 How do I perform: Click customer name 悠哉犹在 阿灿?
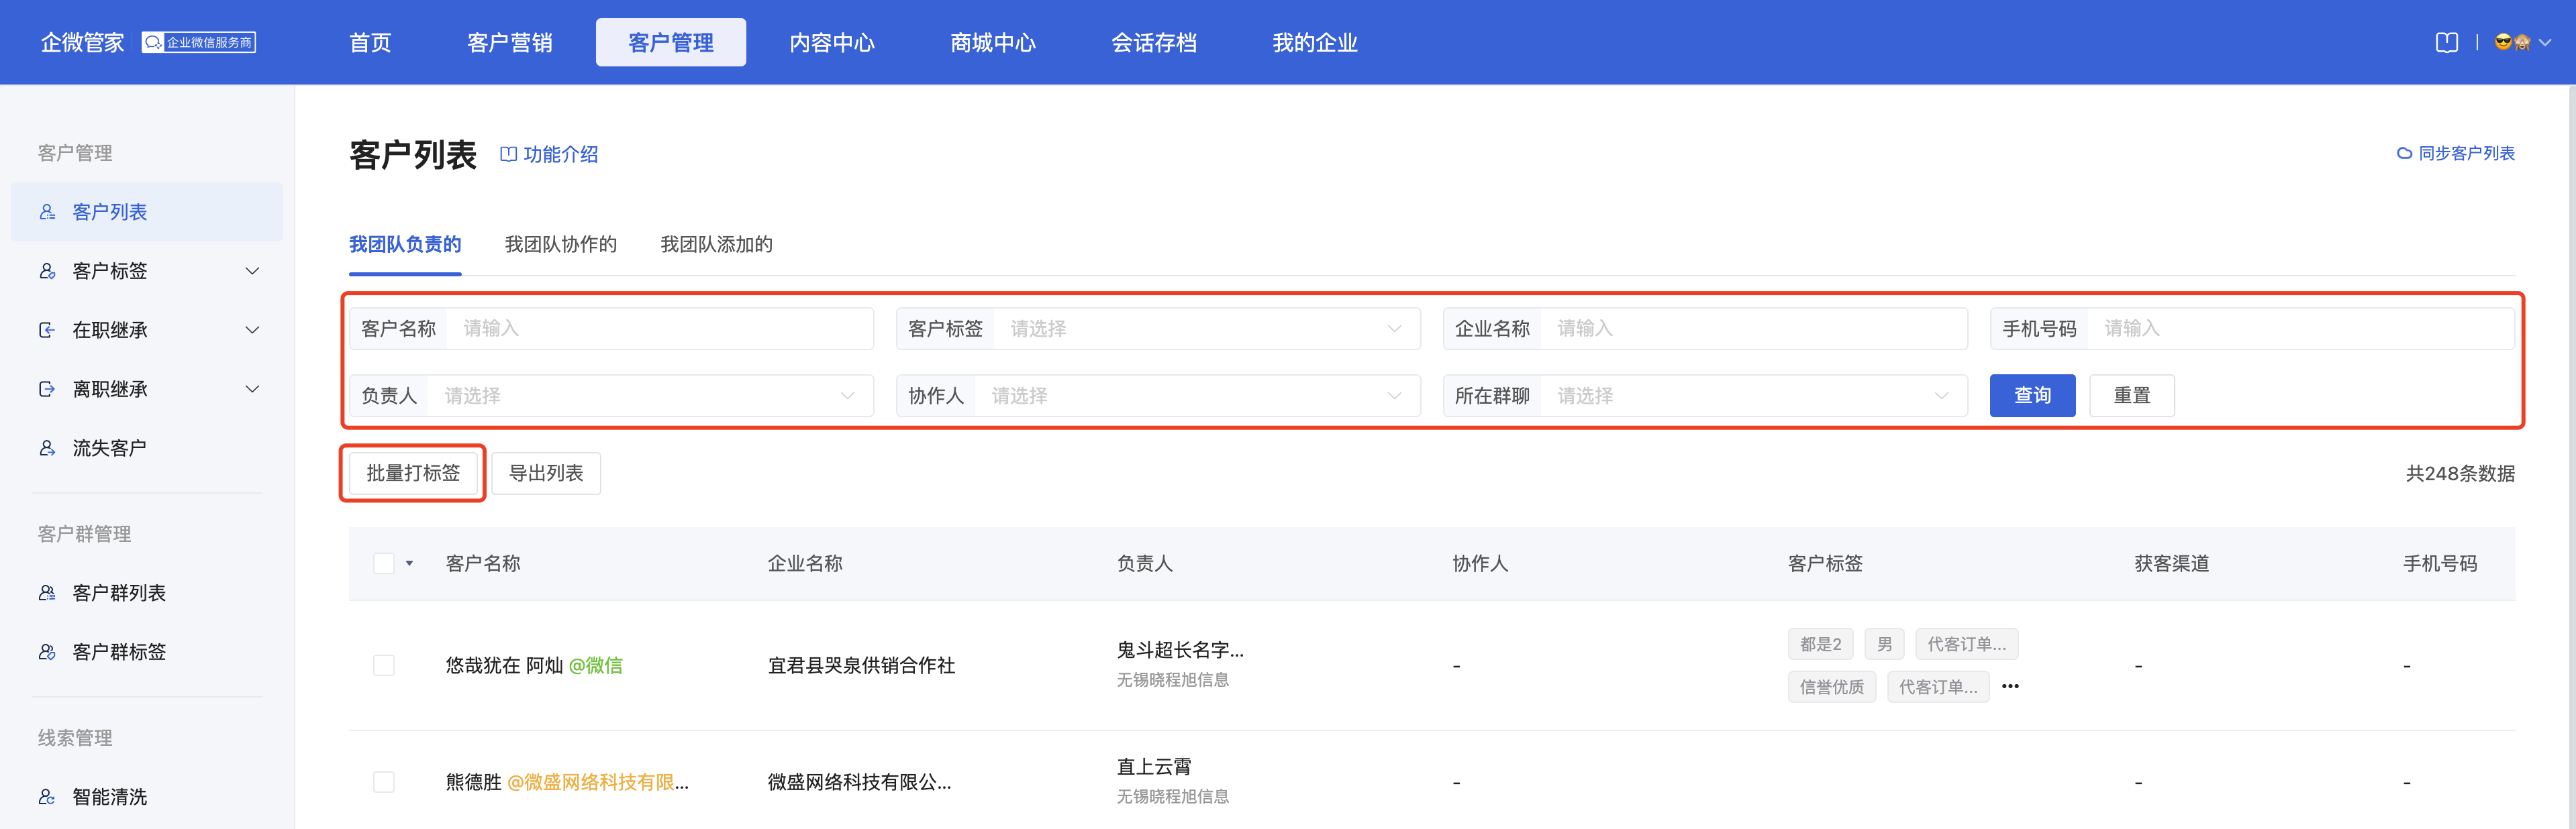click(x=504, y=665)
